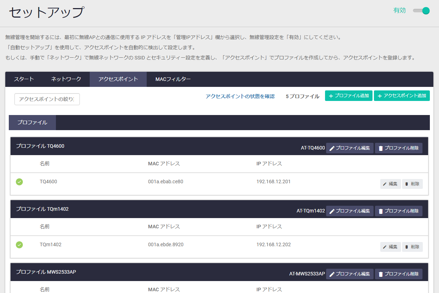Click green status check icon for TQm1402
Viewport: 439px width, 293px height.
(19, 245)
